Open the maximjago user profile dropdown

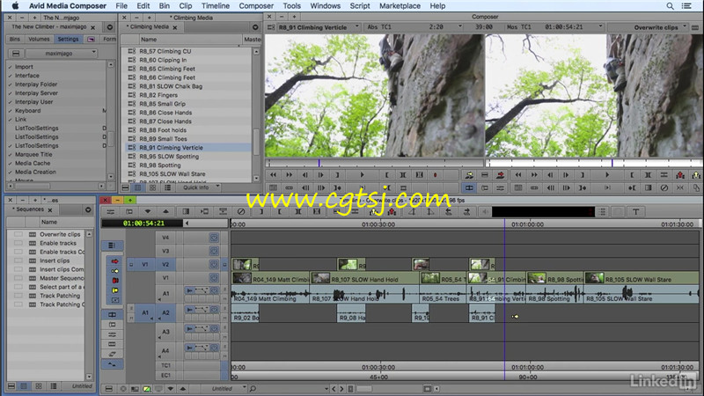(62, 53)
